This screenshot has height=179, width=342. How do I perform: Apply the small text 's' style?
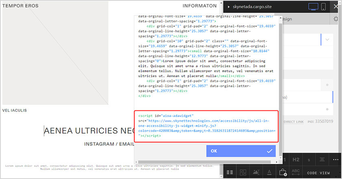coord(309,160)
